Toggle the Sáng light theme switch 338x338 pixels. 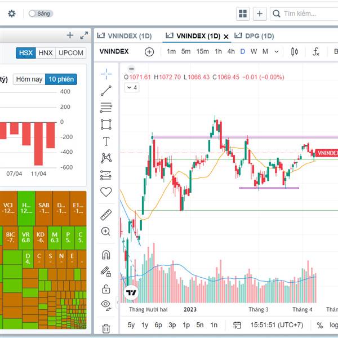pyautogui.click(x=41, y=14)
